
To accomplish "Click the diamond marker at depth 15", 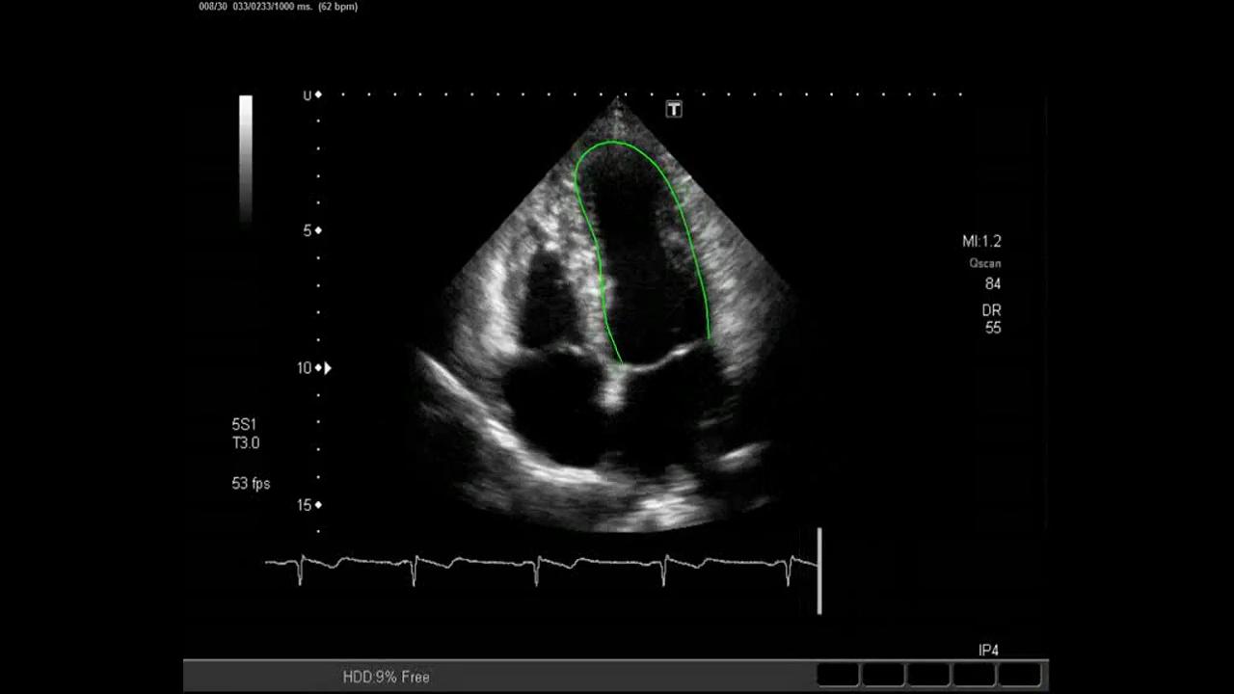I will [x=318, y=505].
